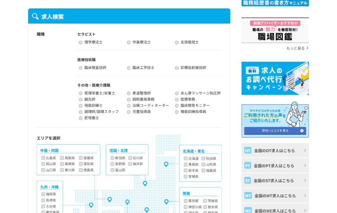Open the 求人のお調べ代行キャンペーン banner
Viewport: 337px width, 213px height.
[x=275, y=78]
